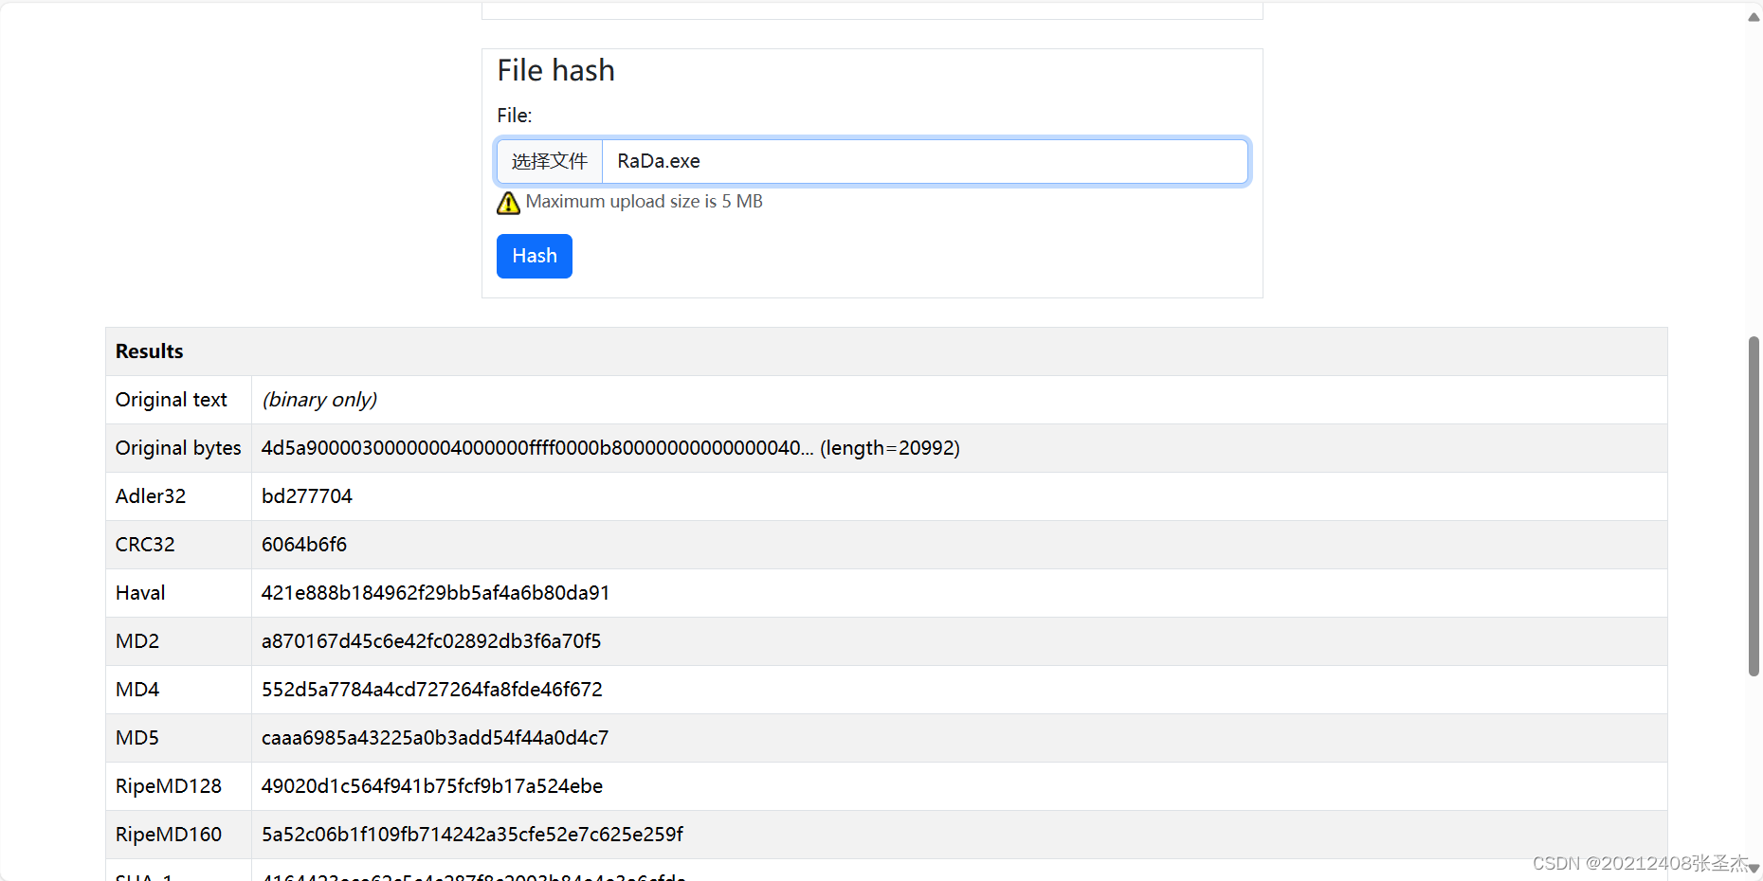
Task: Click the Results table header
Action: 886,351
